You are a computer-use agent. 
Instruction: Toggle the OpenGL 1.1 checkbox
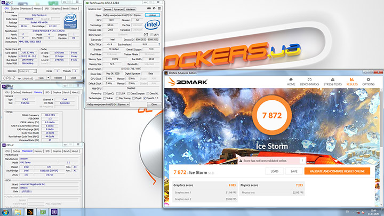pyautogui.click(x=145, y=98)
